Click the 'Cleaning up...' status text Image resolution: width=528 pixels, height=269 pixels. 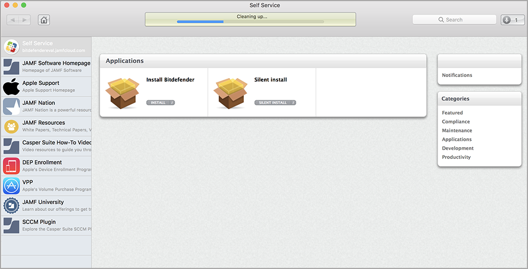(x=252, y=16)
